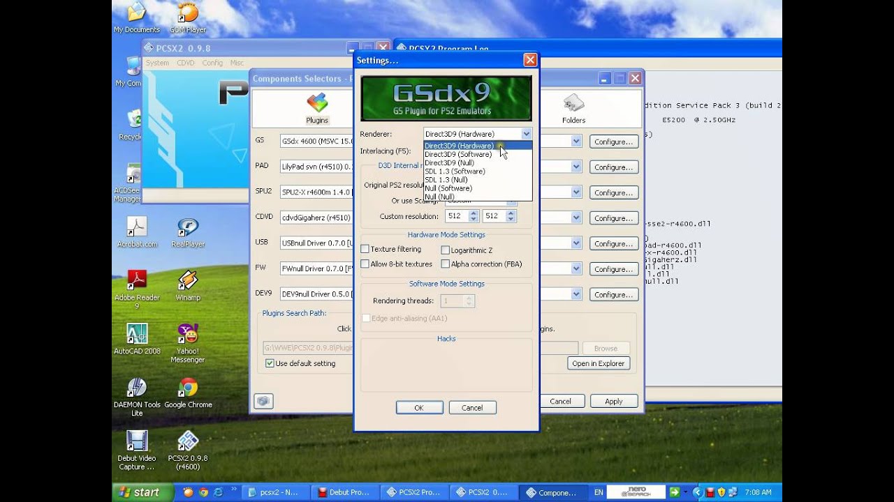Open USB plugin dropdown arrow

pos(576,243)
